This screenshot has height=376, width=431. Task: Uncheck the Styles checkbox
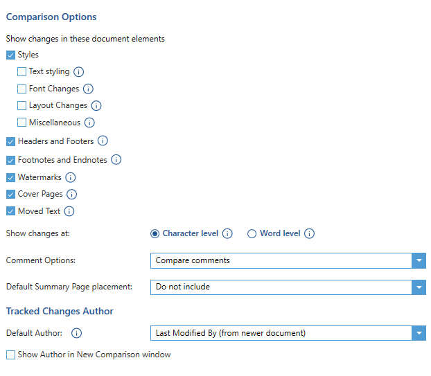10,55
